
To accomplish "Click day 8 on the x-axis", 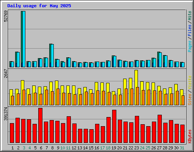I will coord(52,148).
